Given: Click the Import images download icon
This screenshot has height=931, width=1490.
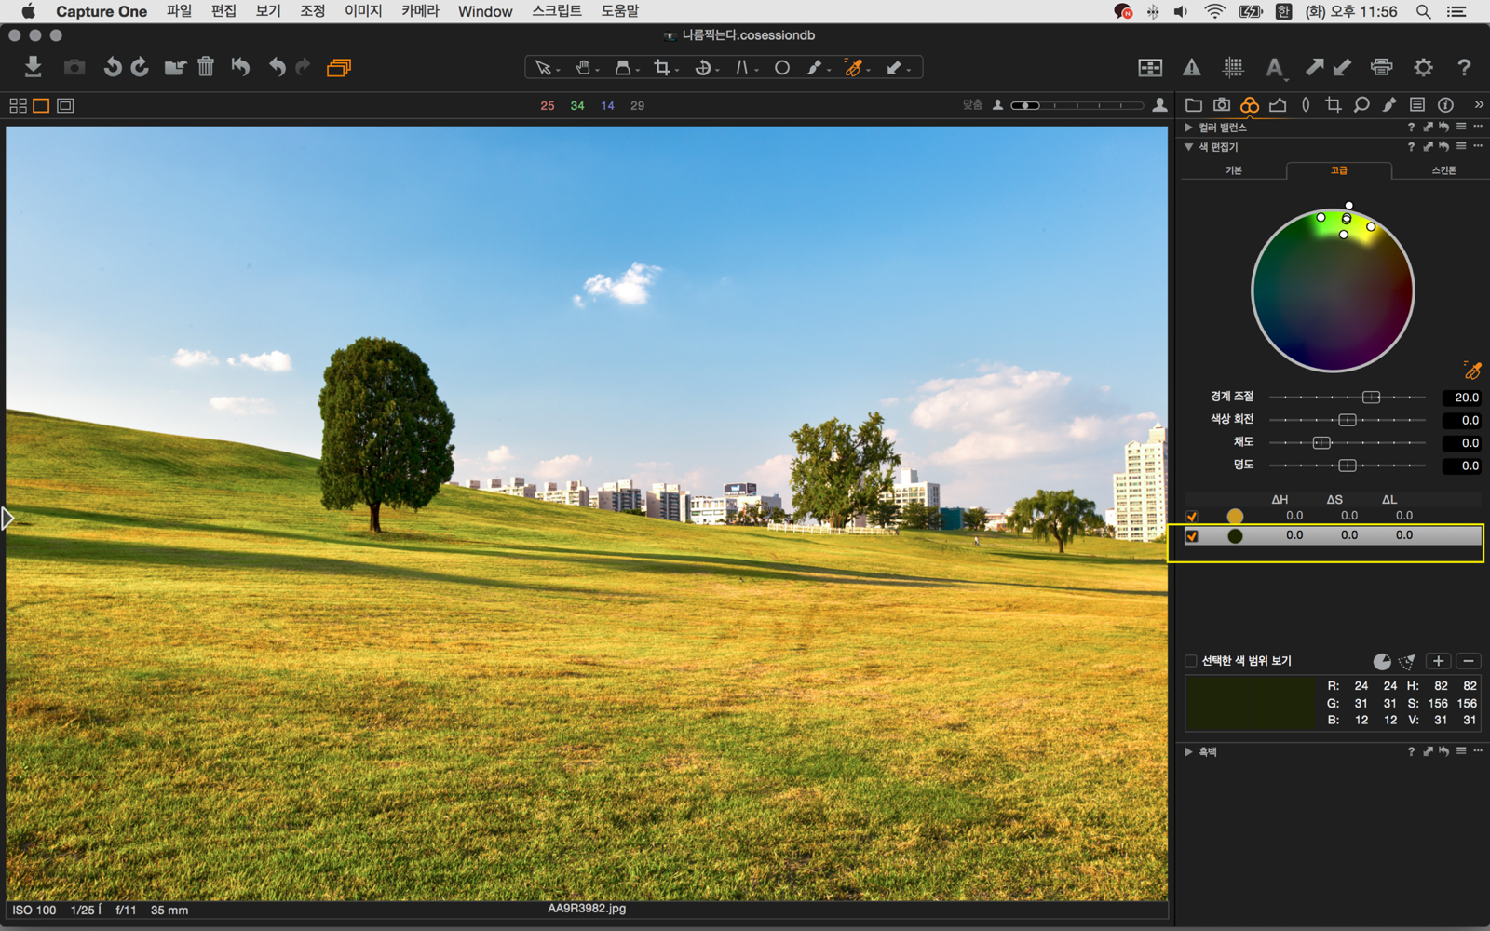Looking at the screenshot, I should pos(33,67).
